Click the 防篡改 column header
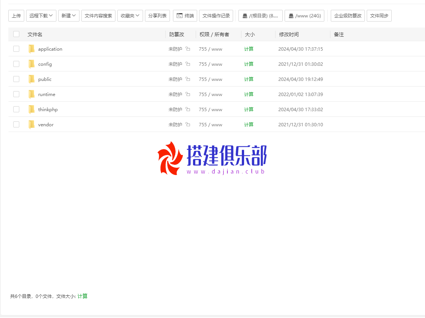 pos(177,34)
